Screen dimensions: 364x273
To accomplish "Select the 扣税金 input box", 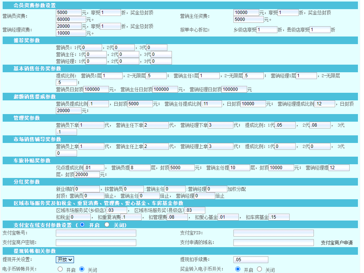I will click(80, 217).
